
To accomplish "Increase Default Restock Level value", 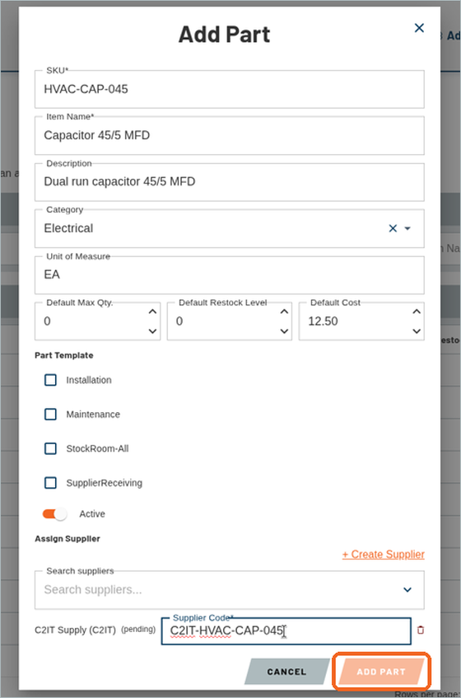I will tap(284, 312).
